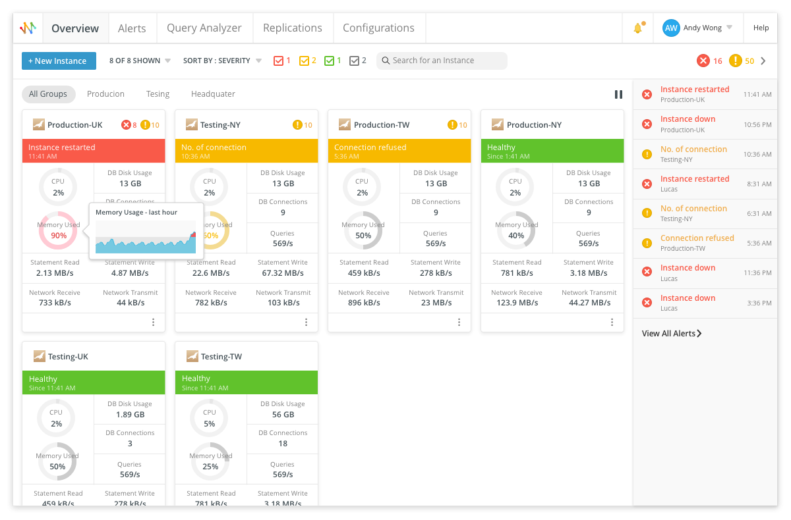
Task: Click the Testing-TW database icon
Action: tap(192, 356)
